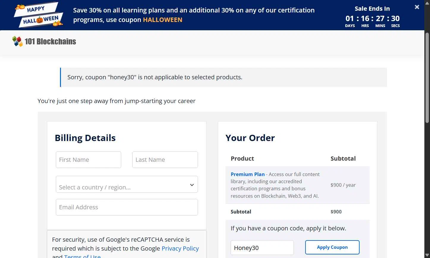Click the Your Order heading
The height and width of the screenshot is (258, 430).
[x=250, y=138]
